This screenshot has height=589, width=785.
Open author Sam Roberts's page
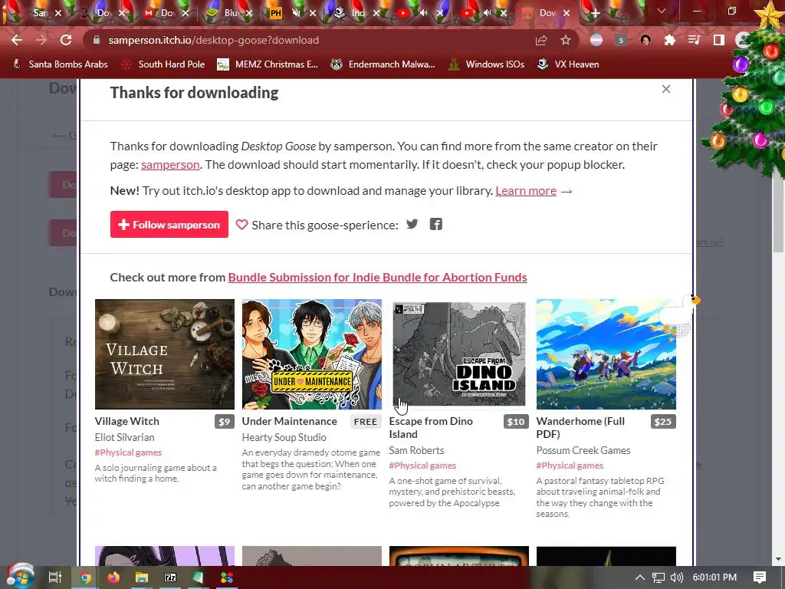pyautogui.click(x=416, y=450)
